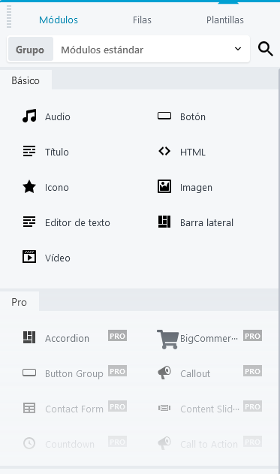Image resolution: width=280 pixels, height=474 pixels.
Task: Click the Button Group label
Action: coord(74,374)
